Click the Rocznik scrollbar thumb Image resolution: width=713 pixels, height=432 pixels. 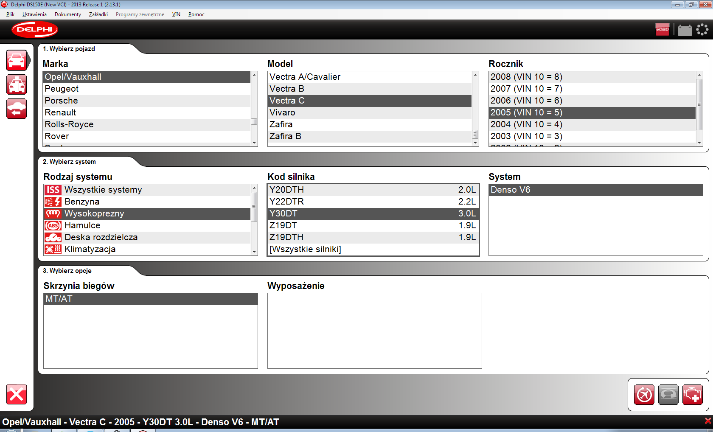[x=699, y=104]
